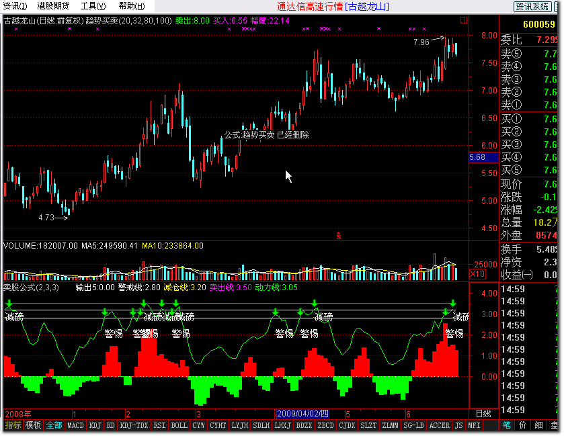Switch to the BDZX indicator
The width and height of the screenshot is (564, 436).
tap(305, 425)
